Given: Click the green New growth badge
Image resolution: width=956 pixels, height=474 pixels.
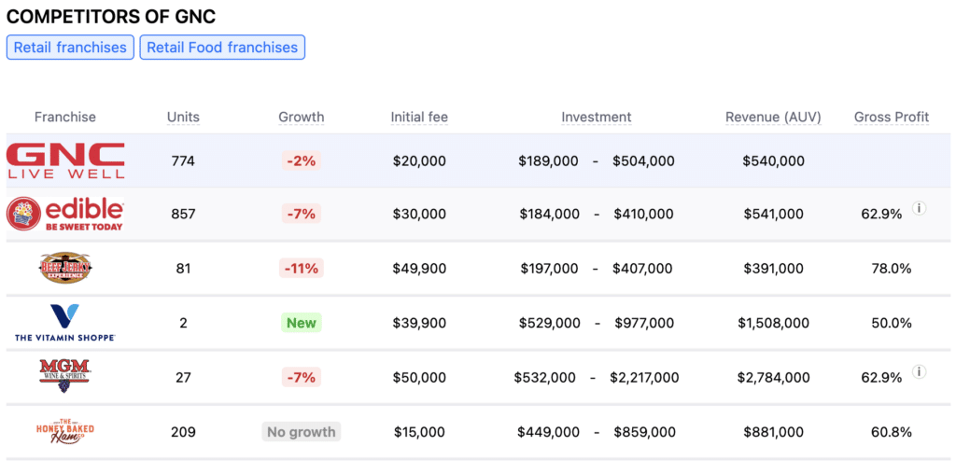Looking at the screenshot, I should pos(302,323).
